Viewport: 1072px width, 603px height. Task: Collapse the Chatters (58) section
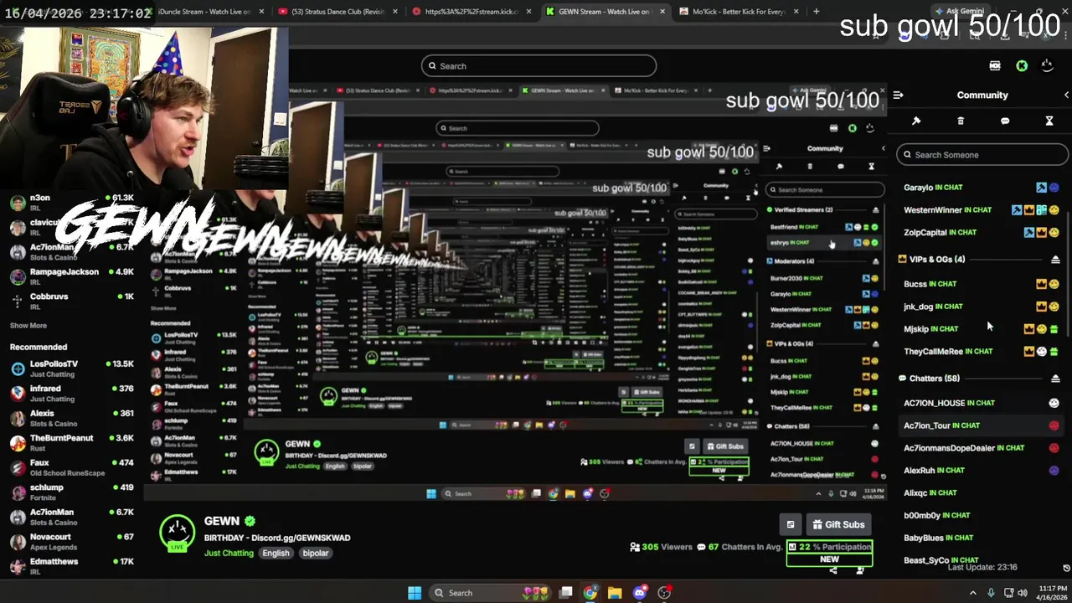coord(1055,379)
